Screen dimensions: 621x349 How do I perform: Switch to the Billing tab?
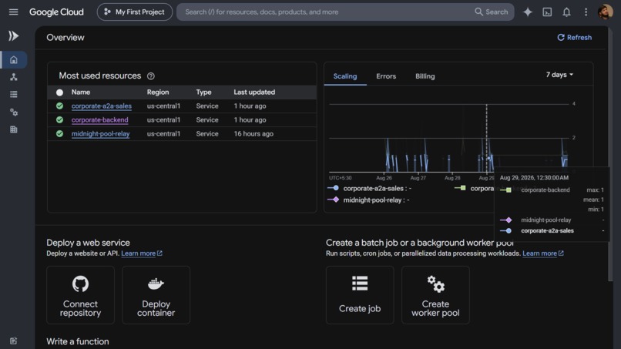pyautogui.click(x=425, y=76)
